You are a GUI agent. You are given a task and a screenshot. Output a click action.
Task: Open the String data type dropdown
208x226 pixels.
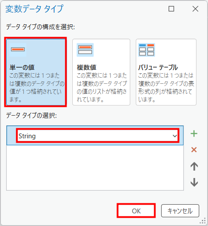coord(98,136)
